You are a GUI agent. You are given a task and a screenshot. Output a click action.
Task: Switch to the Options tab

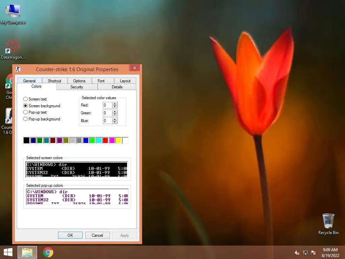(x=79, y=81)
